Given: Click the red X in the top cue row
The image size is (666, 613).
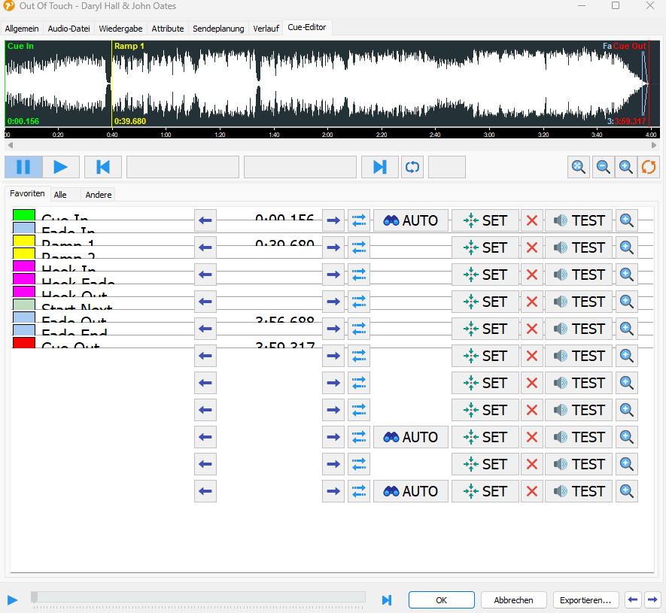Looking at the screenshot, I should 532,220.
